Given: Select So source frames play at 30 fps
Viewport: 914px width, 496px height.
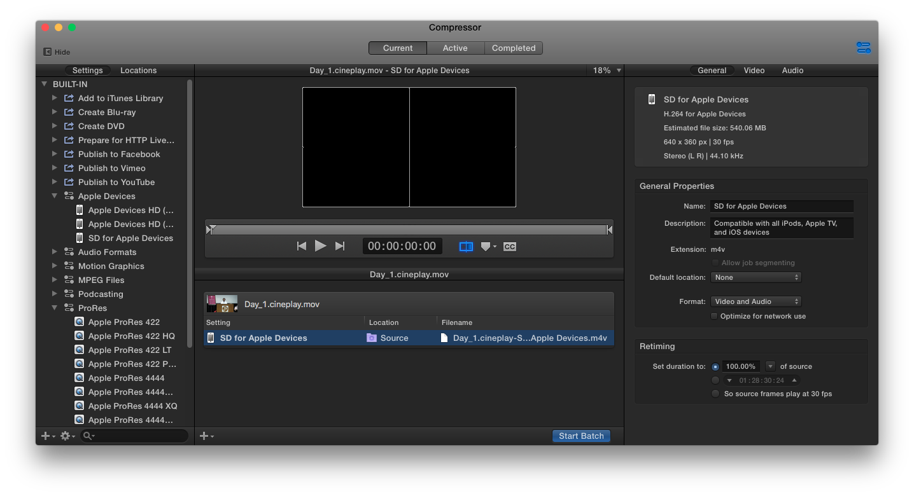Looking at the screenshot, I should [715, 394].
